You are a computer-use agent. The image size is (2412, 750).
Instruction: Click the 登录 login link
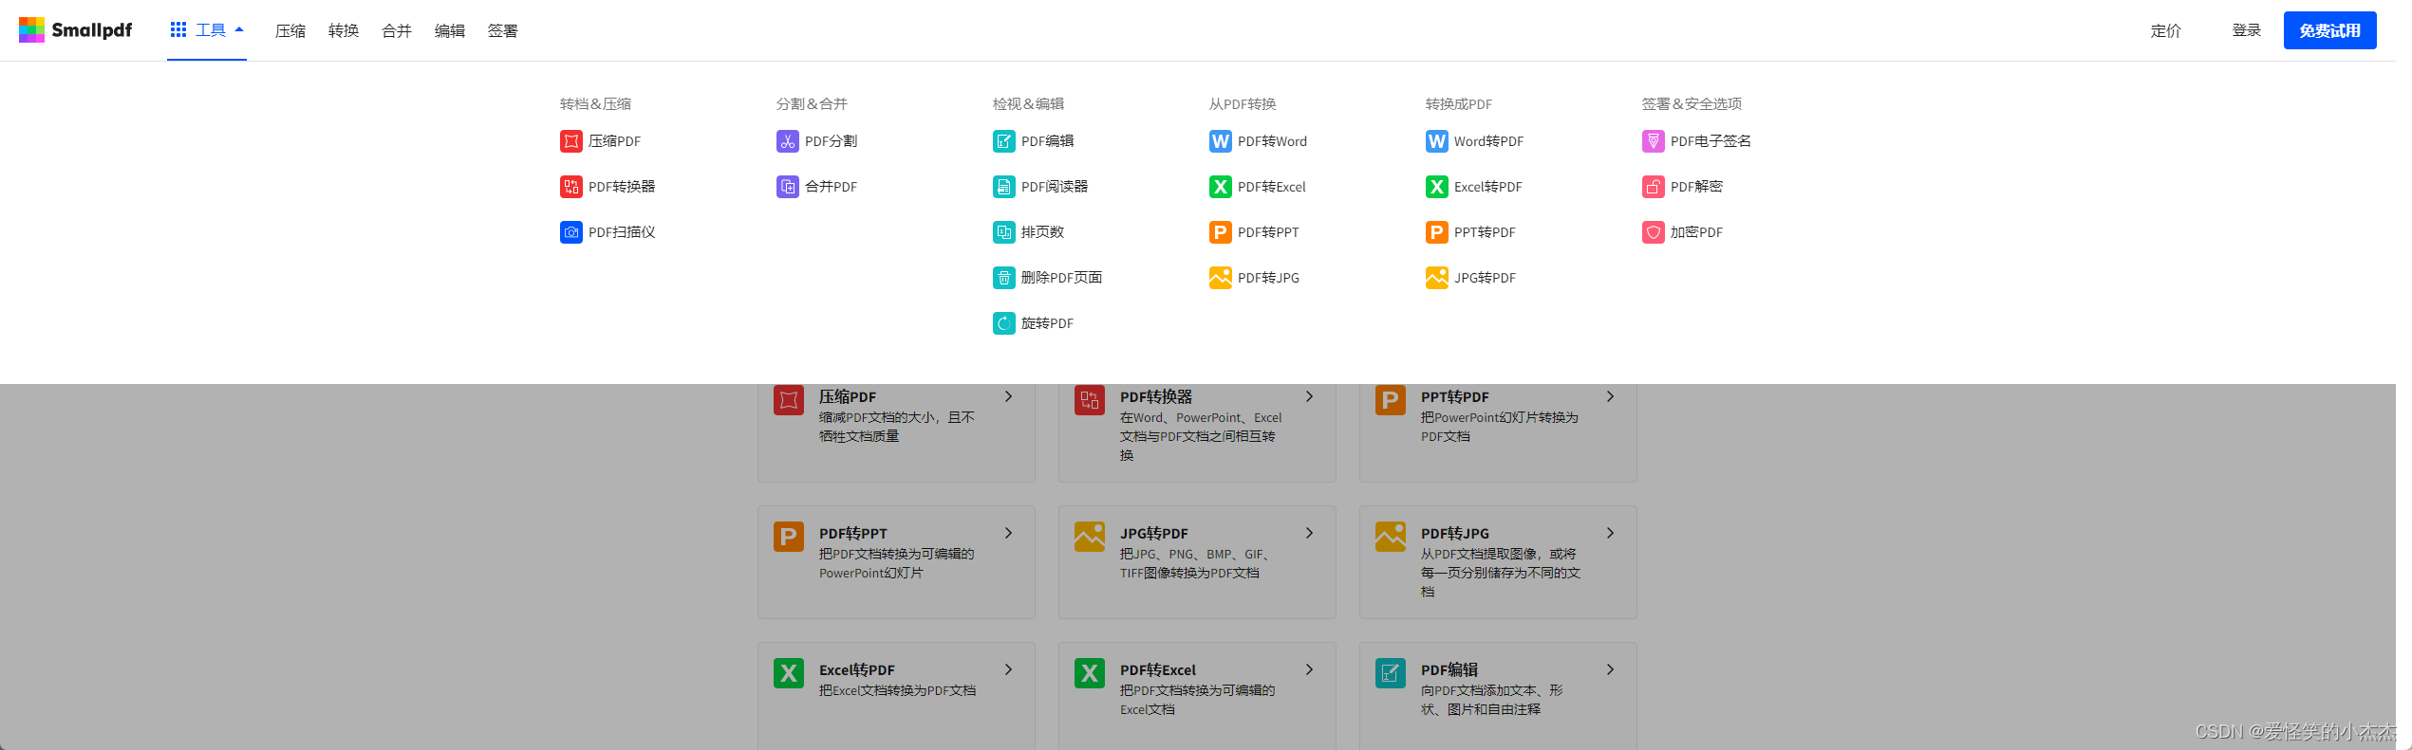[2247, 30]
